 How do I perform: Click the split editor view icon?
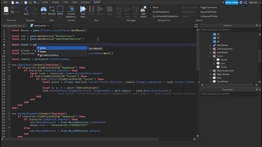click(x=196, y=26)
